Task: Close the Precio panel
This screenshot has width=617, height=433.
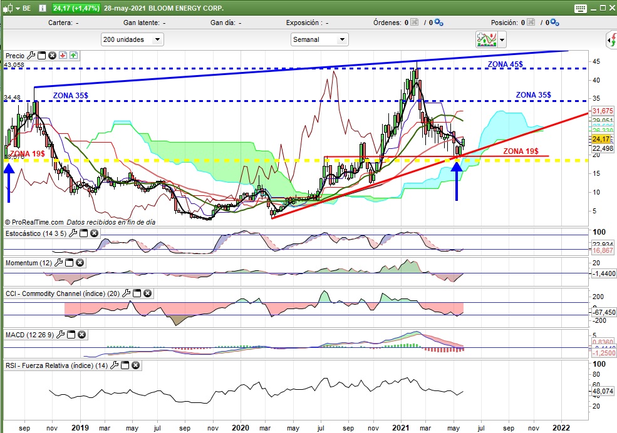Action: pos(52,56)
